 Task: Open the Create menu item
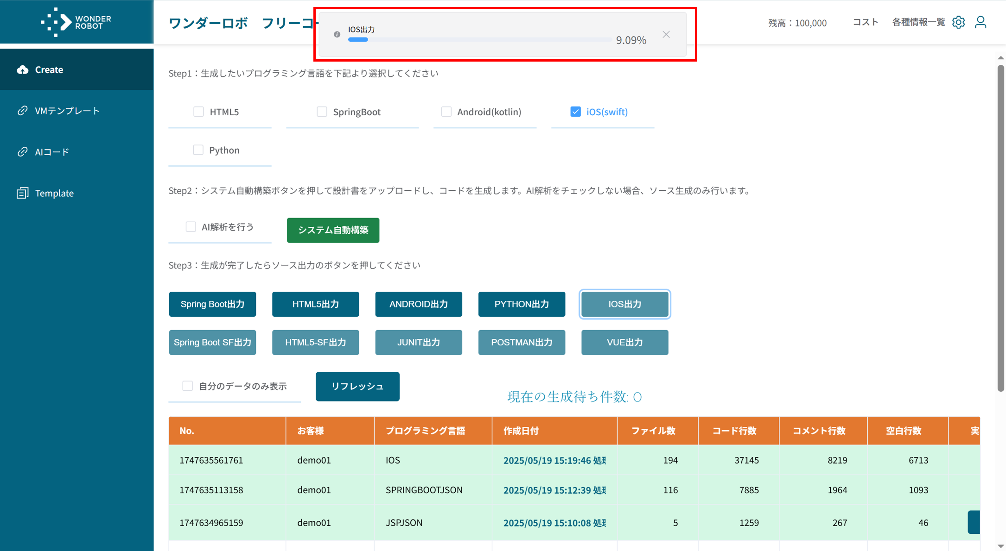coord(76,69)
